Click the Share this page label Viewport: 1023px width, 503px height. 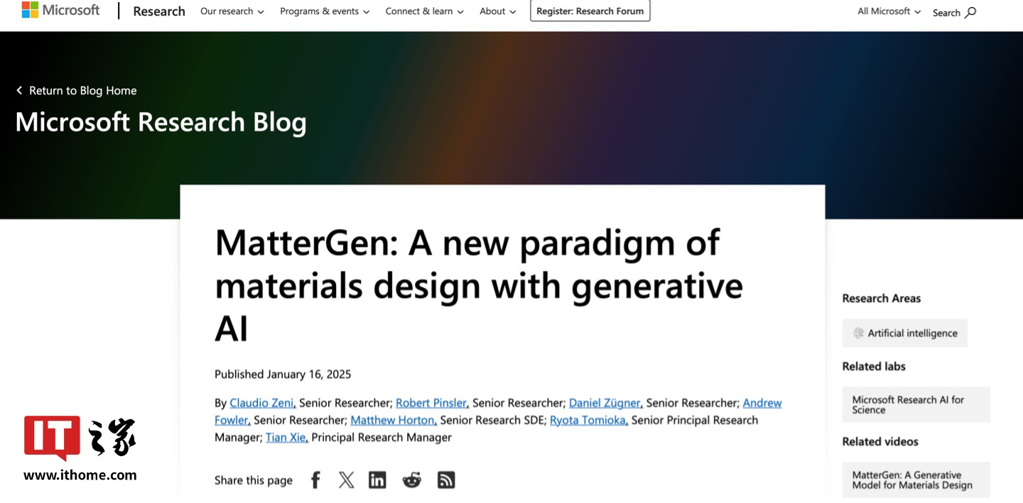pos(254,480)
